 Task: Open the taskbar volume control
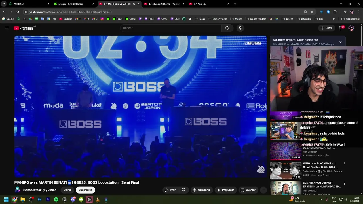(x=345, y=199)
